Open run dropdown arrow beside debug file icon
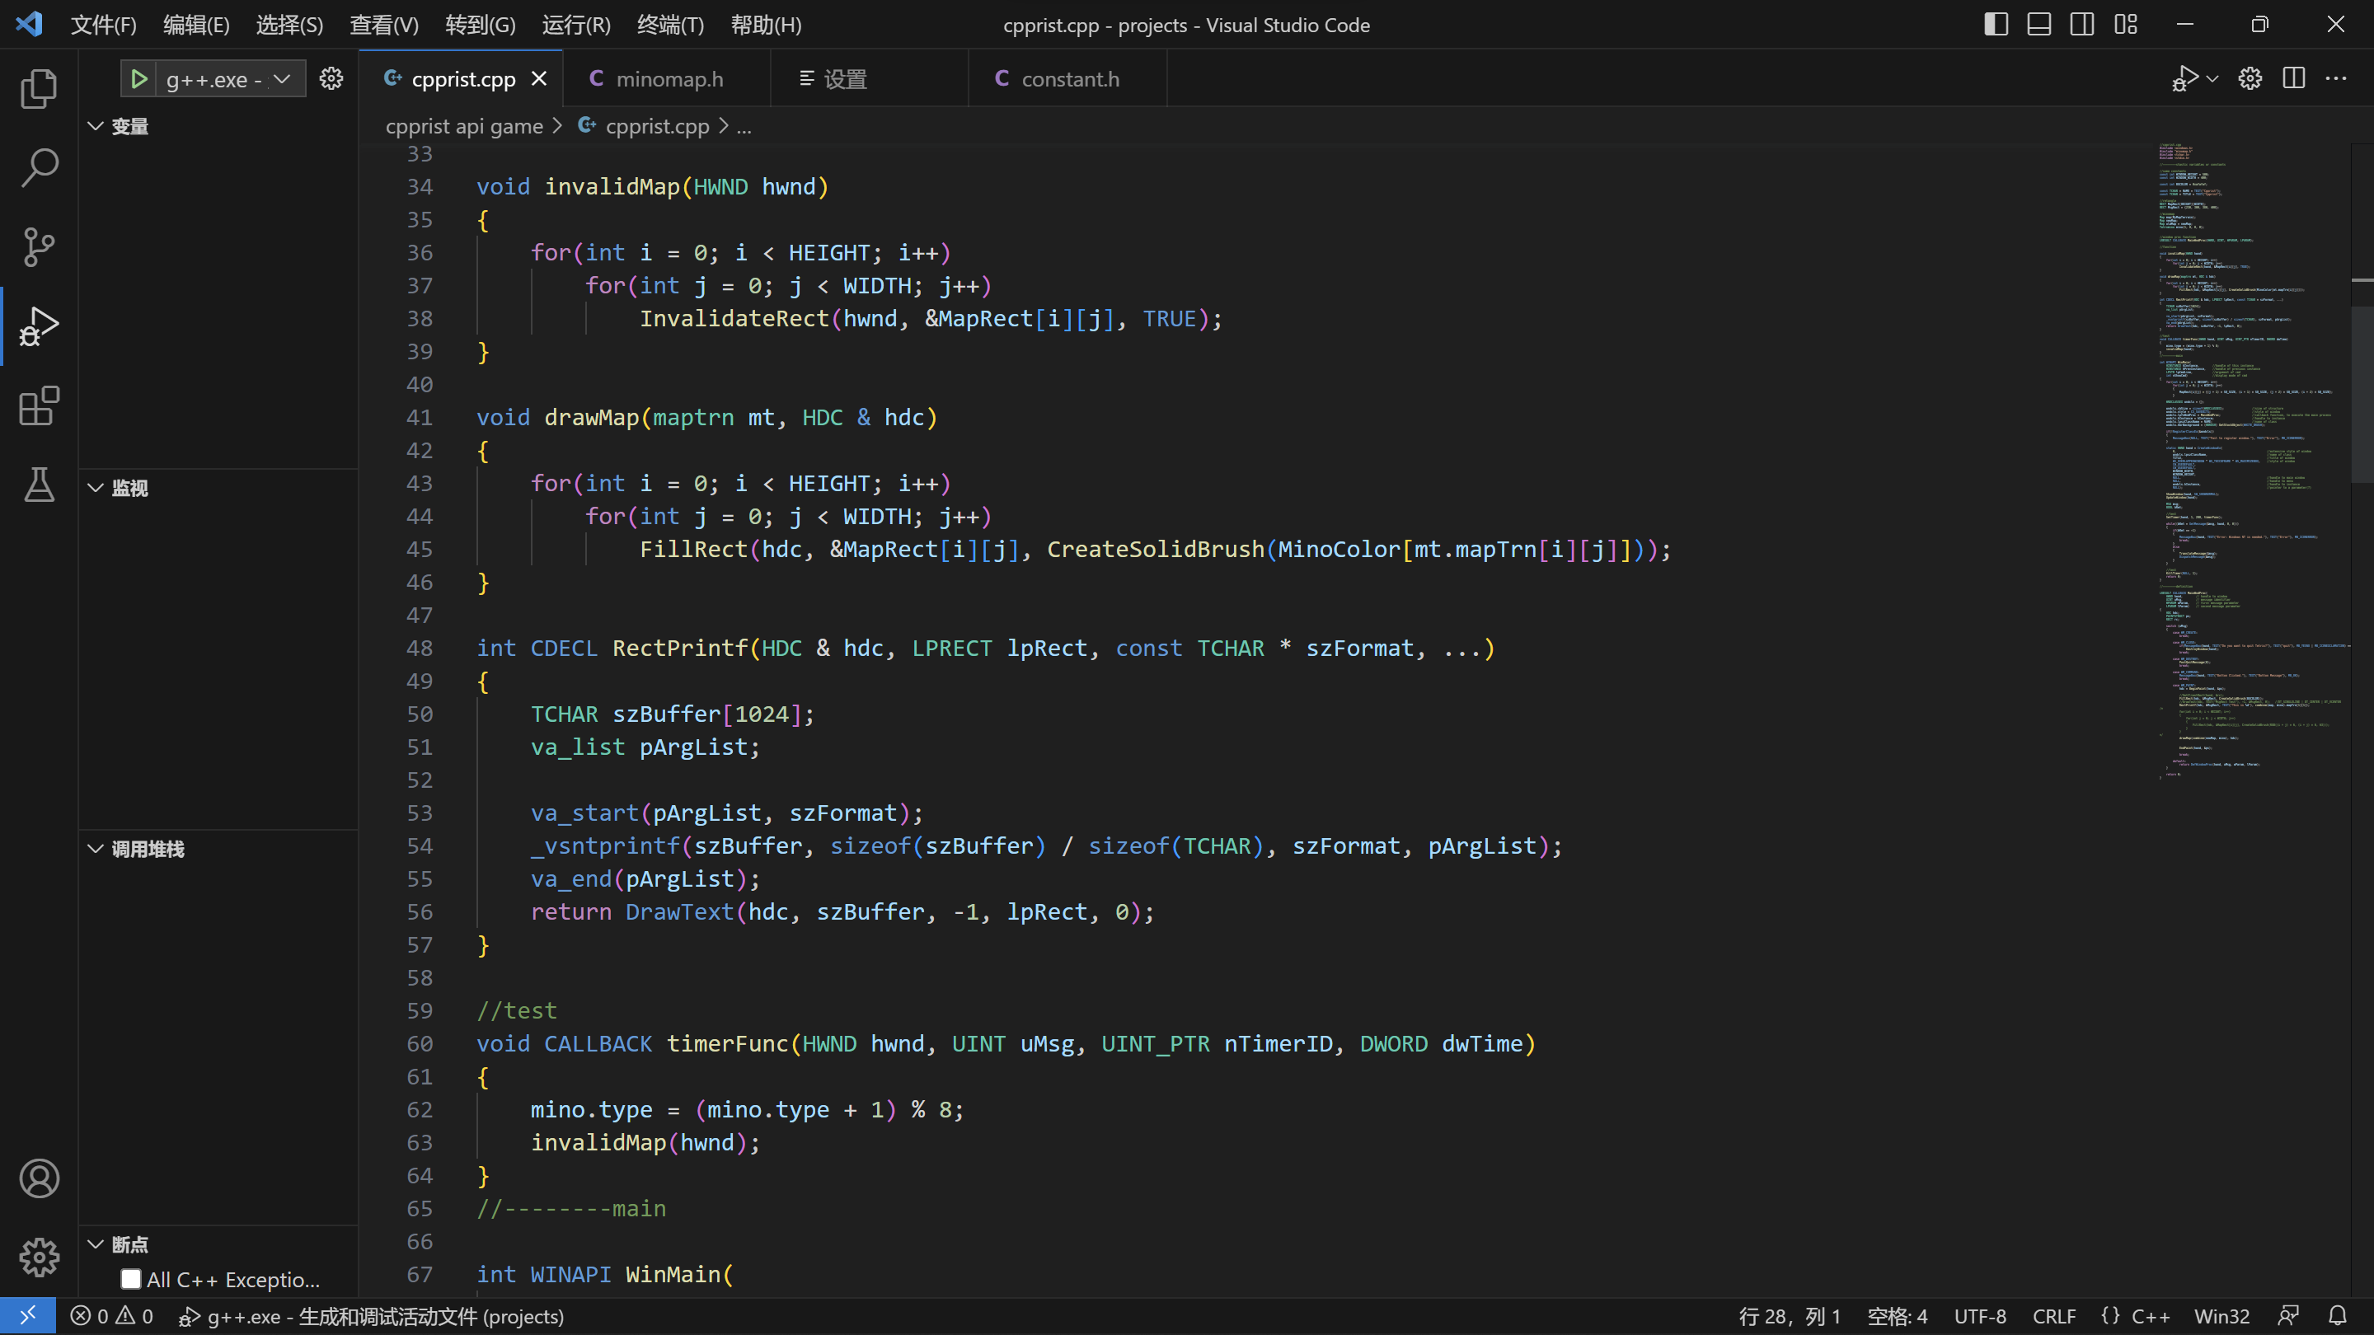The image size is (2374, 1335). 2212,79
